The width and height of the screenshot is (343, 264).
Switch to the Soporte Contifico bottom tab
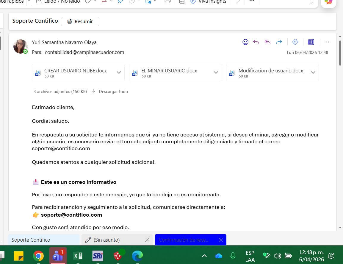pos(44,240)
